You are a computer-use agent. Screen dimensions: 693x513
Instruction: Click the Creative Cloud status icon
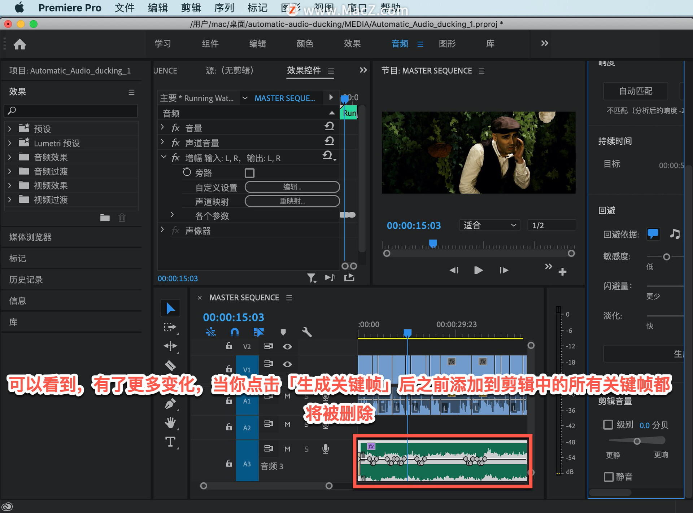[x=7, y=507]
